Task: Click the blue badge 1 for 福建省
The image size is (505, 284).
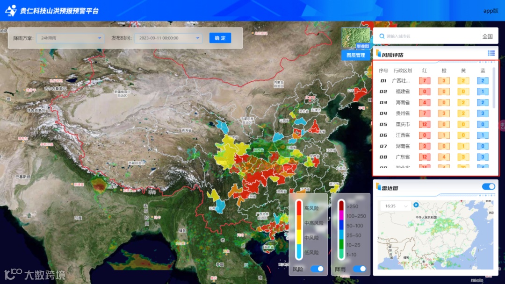Action: tap(483, 92)
